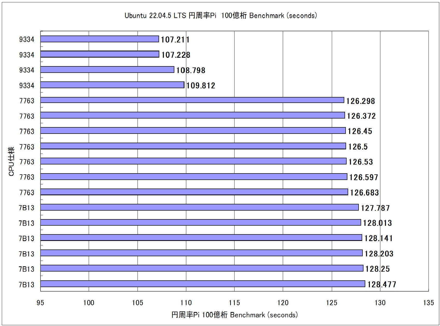440x326 pixels.
Task: Click the 127.787 data label
Action: point(375,208)
